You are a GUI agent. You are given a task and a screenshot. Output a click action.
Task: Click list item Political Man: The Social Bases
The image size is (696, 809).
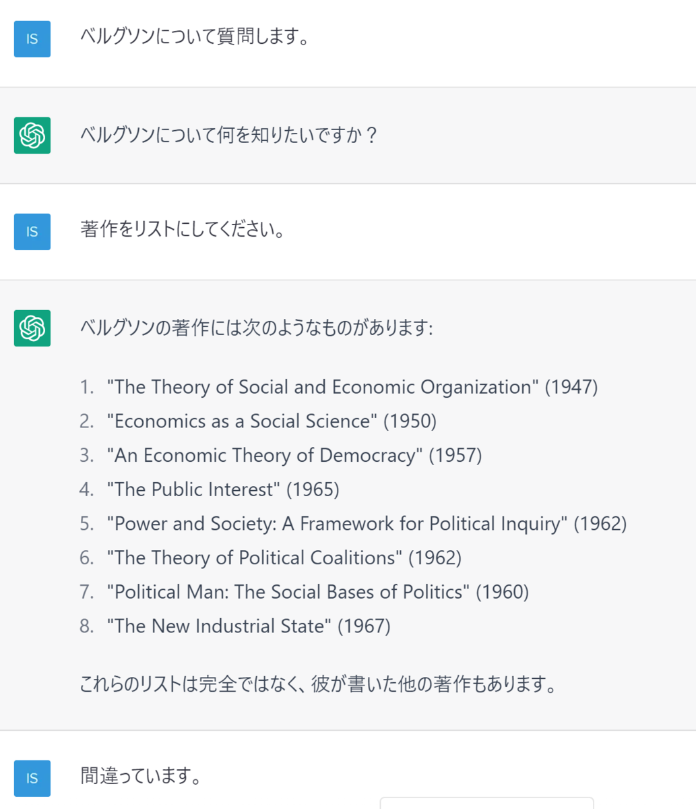[x=318, y=593]
